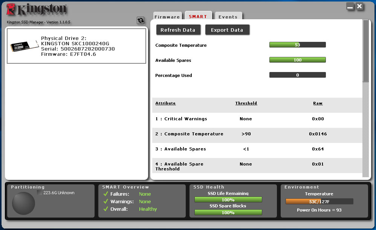
Task: Click the Warnings checkmark icon
Action: coord(106,201)
